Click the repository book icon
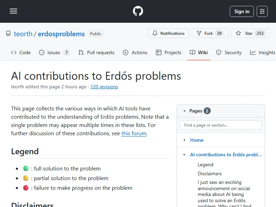 8,34
